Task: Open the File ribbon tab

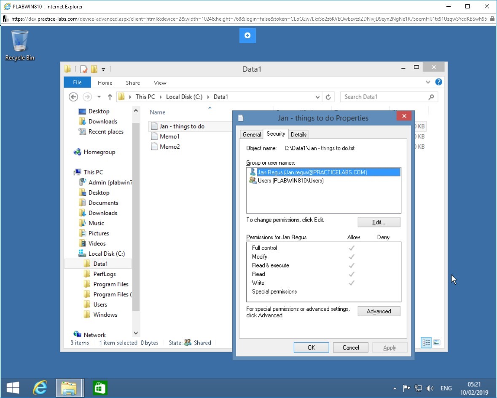Action: click(77, 82)
